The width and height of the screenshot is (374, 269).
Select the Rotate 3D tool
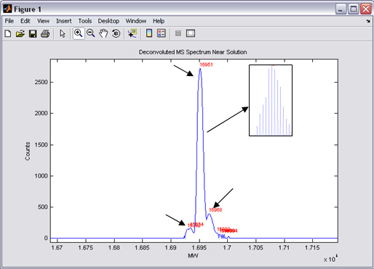click(116, 33)
